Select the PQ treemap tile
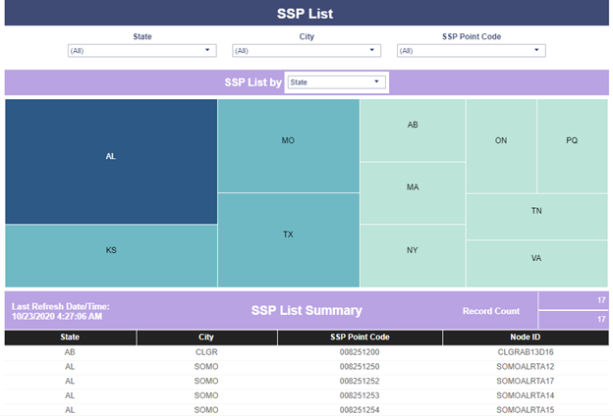 573,145
